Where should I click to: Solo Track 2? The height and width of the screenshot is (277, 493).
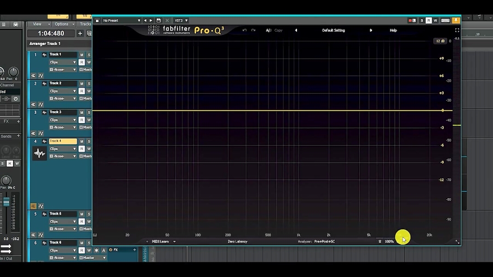[x=89, y=84]
